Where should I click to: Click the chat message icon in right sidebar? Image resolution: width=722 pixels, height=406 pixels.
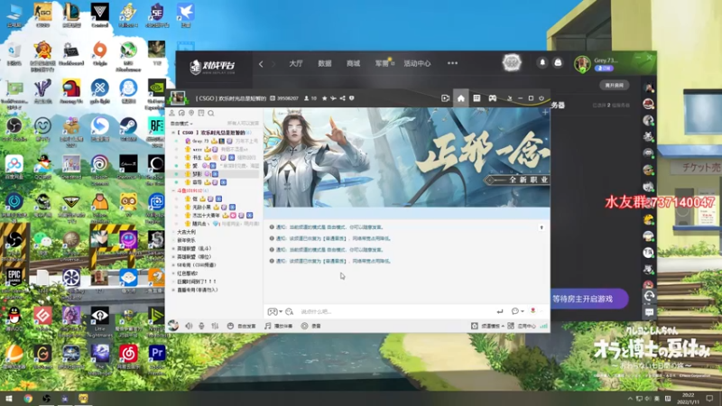649,312
